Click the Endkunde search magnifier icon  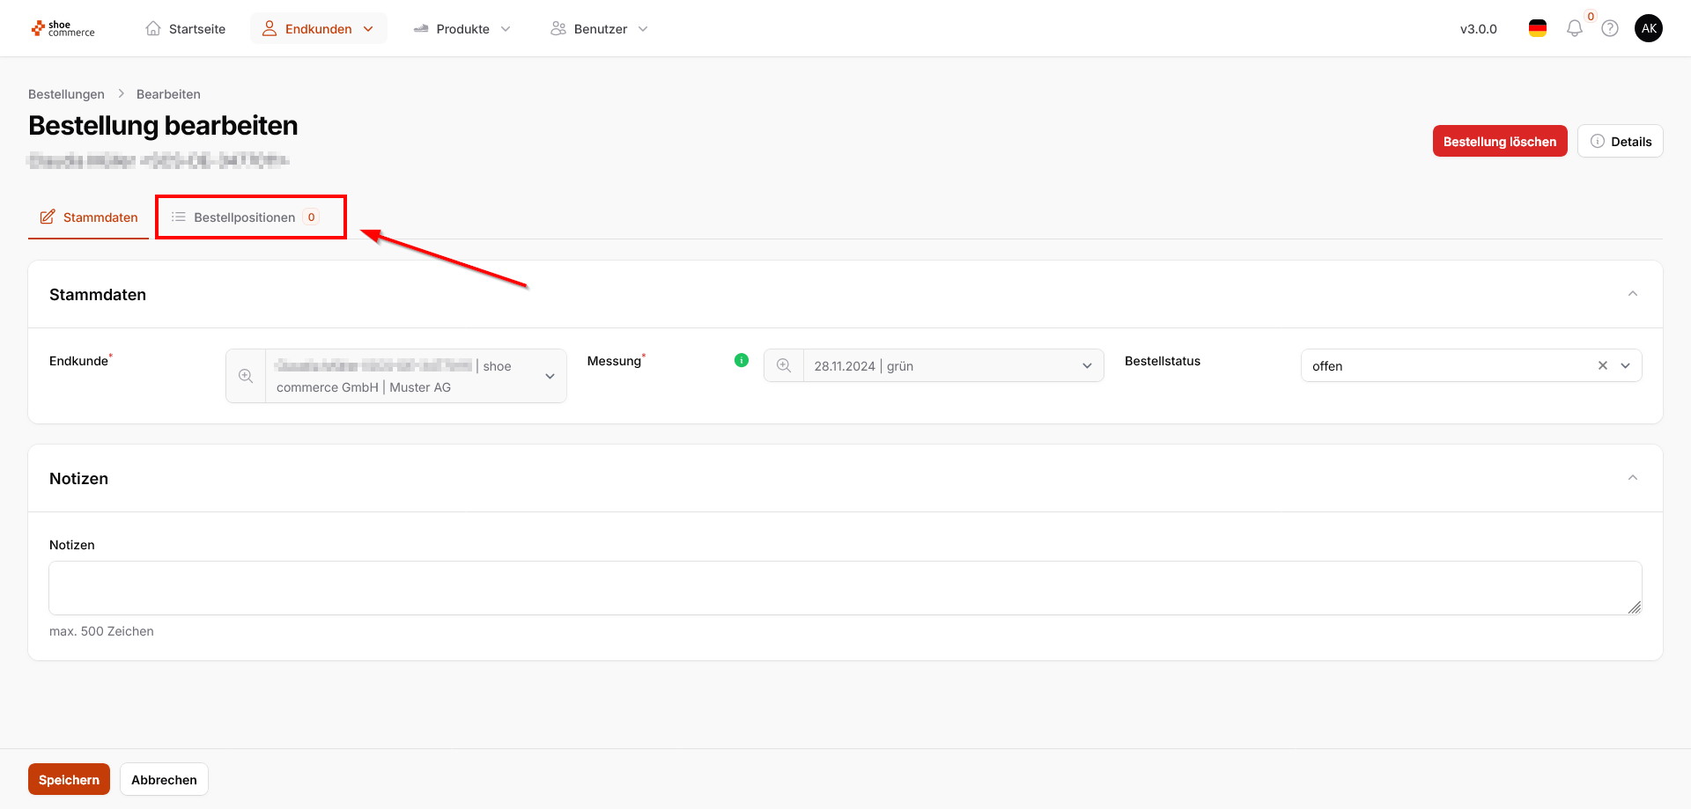click(246, 376)
